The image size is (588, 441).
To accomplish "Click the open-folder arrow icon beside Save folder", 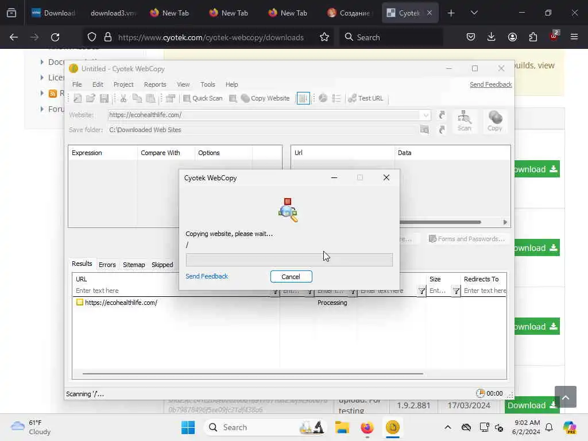I will (442, 130).
